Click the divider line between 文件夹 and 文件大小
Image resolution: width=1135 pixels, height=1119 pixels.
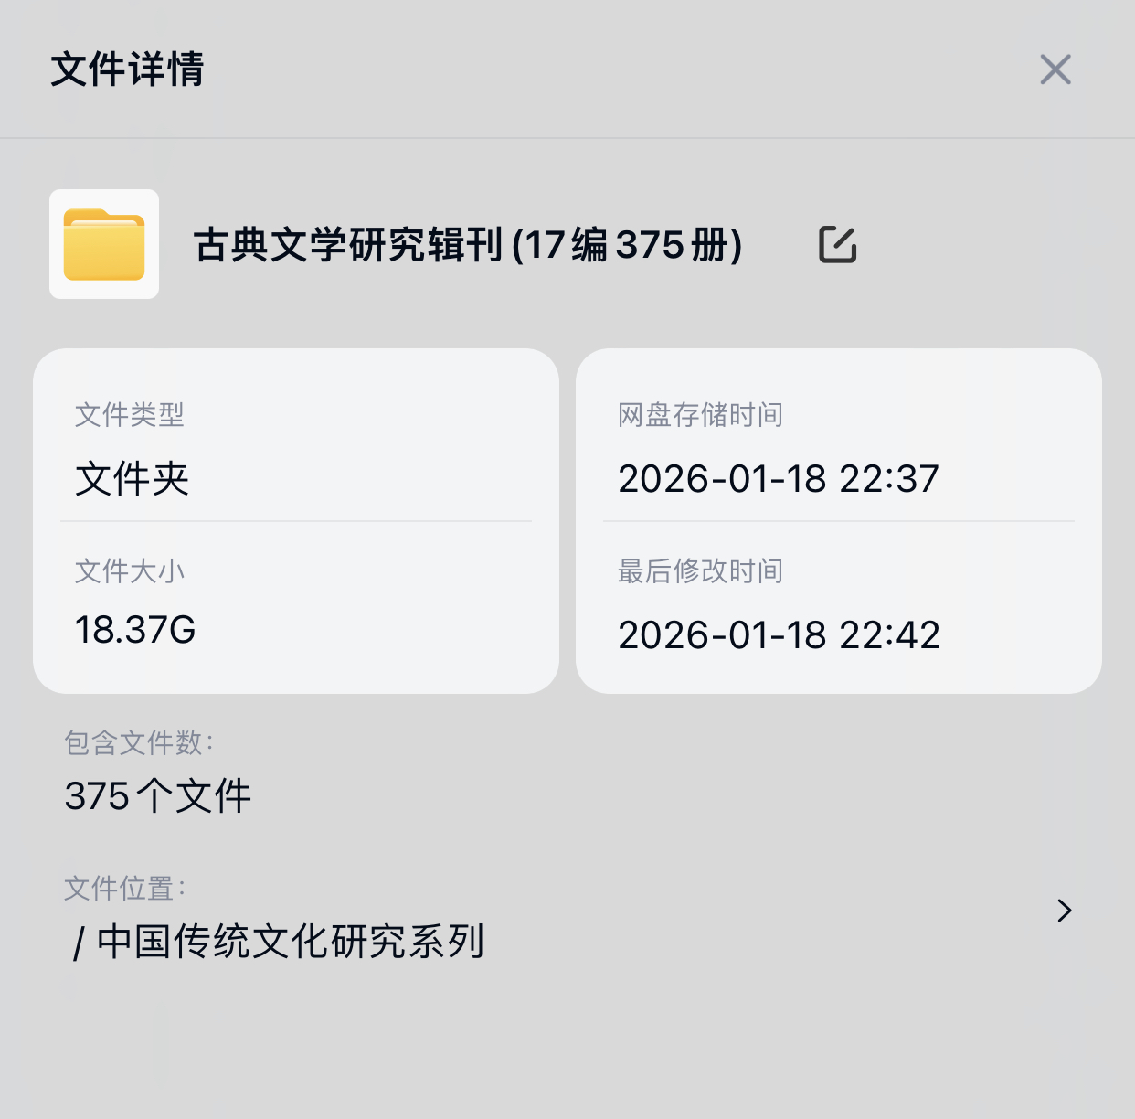[296, 521]
